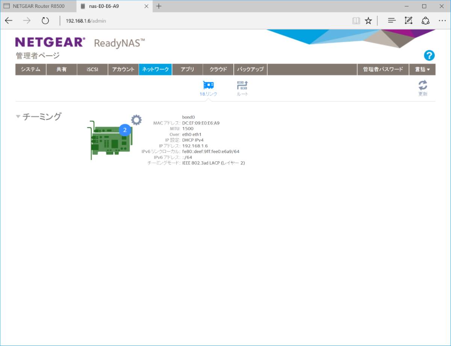Open the Links network card icon
451x346 pixels.
point(208,85)
